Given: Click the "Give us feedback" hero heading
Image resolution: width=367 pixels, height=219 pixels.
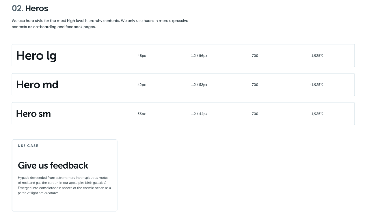Looking at the screenshot, I should [53, 165].
